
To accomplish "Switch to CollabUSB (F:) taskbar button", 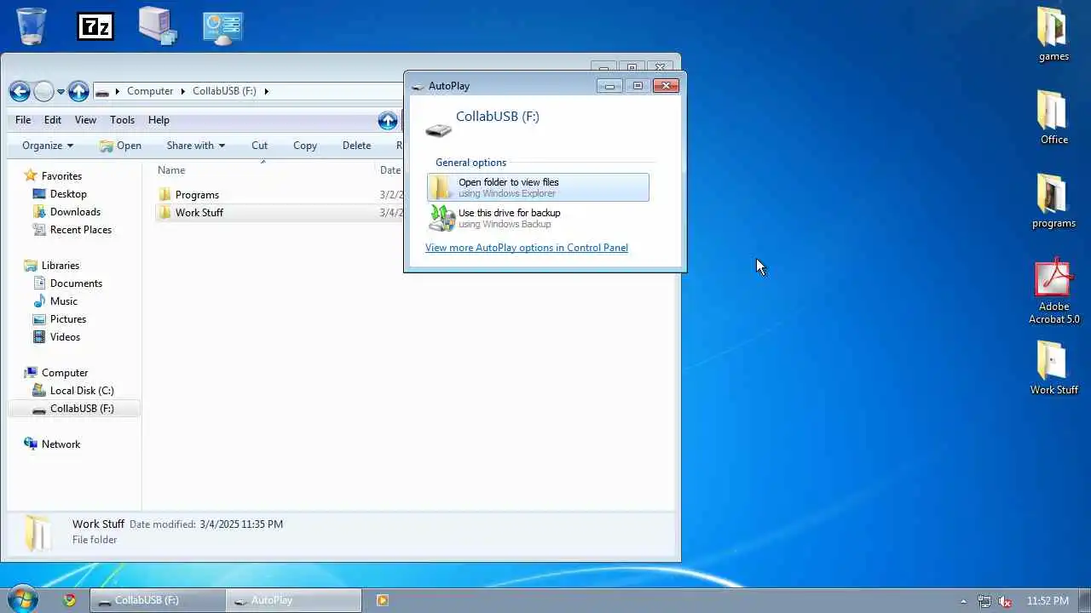I will 158,600.
